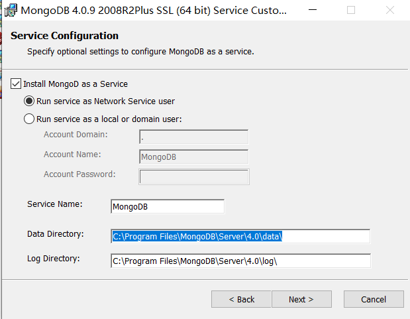Uncheck Install MongoD as a Service
410x319 pixels.
(16, 84)
